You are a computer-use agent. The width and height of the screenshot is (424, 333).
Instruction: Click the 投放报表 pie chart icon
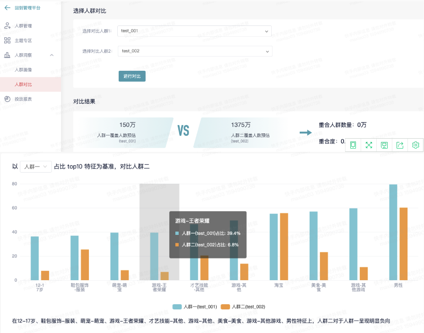[7, 99]
